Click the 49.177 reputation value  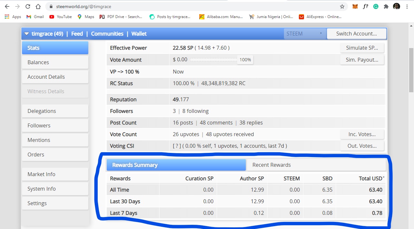[x=181, y=99]
